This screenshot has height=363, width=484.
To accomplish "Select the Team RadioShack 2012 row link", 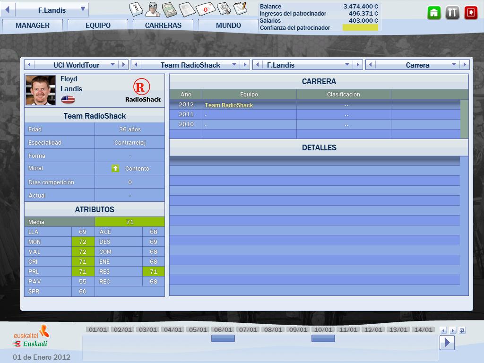I will pyautogui.click(x=229, y=105).
